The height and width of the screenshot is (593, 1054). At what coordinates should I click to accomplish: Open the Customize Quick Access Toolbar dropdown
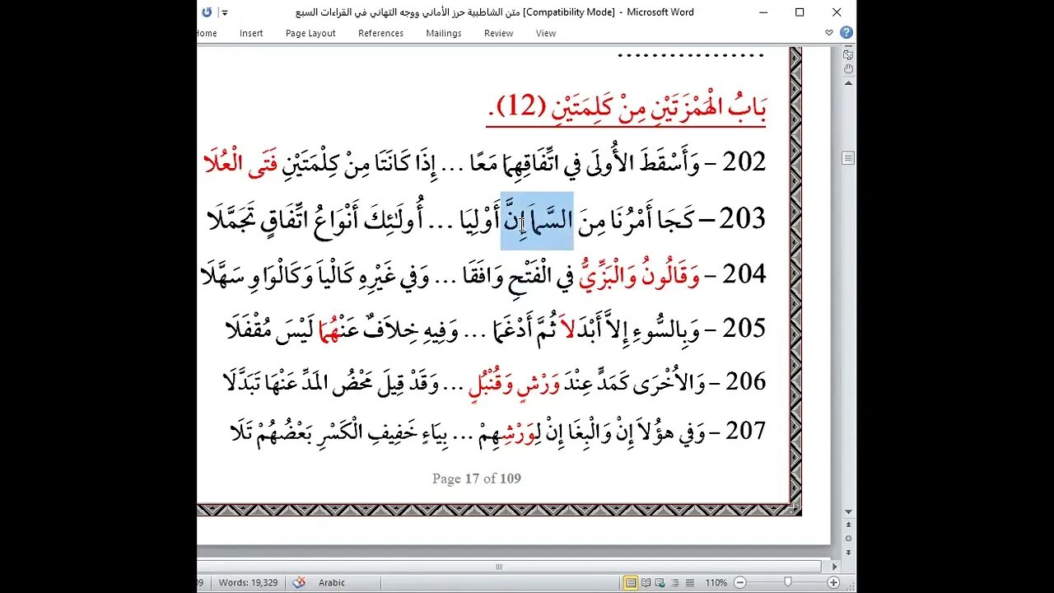pyautogui.click(x=225, y=13)
